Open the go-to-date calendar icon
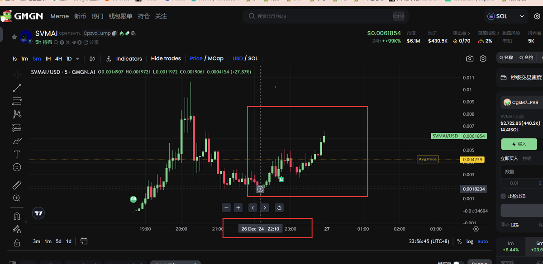 84,241
